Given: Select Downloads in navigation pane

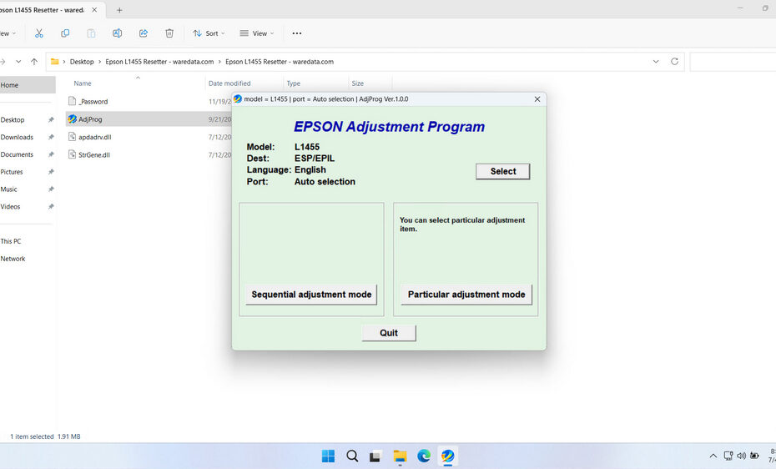Looking at the screenshot, I should pos(17,137).
